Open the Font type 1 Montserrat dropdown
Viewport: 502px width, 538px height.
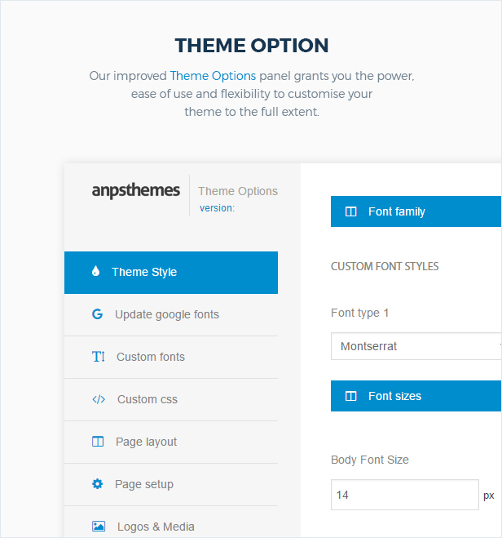[416, 346]
